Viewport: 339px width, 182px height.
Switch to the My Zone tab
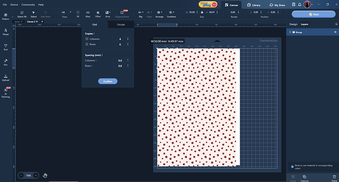[x=277, y=5]
